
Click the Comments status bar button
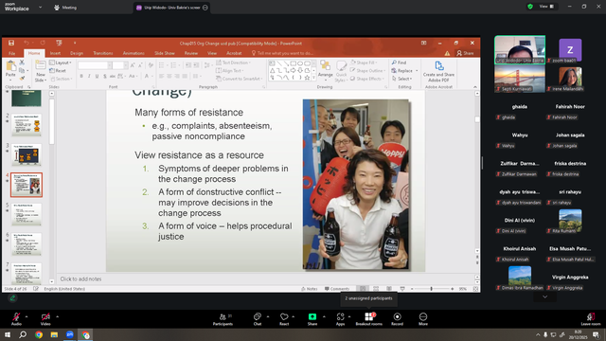point(337,289)
